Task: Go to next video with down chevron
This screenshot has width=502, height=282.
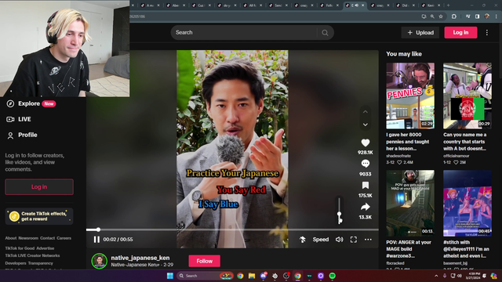Action: click(366, 125)
